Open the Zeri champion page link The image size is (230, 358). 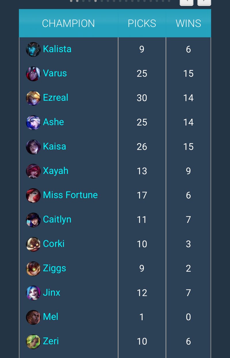click(x=51, y=341)
